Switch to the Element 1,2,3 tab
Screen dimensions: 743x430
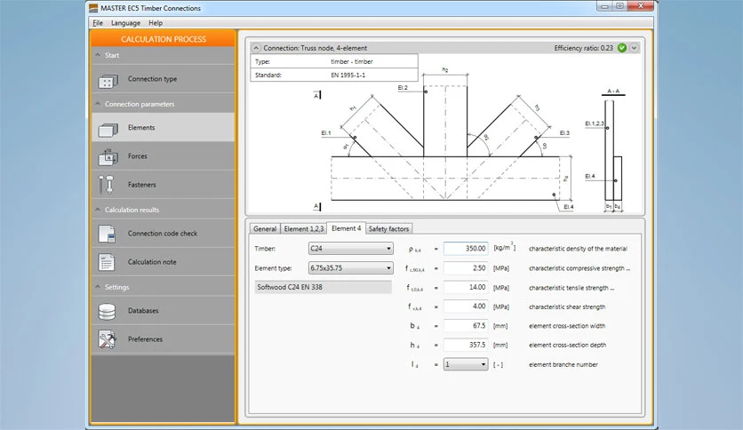pos(304,228)
